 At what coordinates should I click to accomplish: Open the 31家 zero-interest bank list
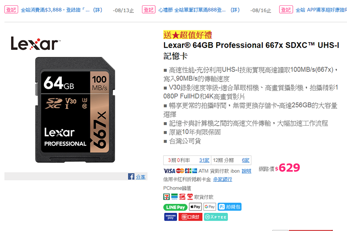204,160
